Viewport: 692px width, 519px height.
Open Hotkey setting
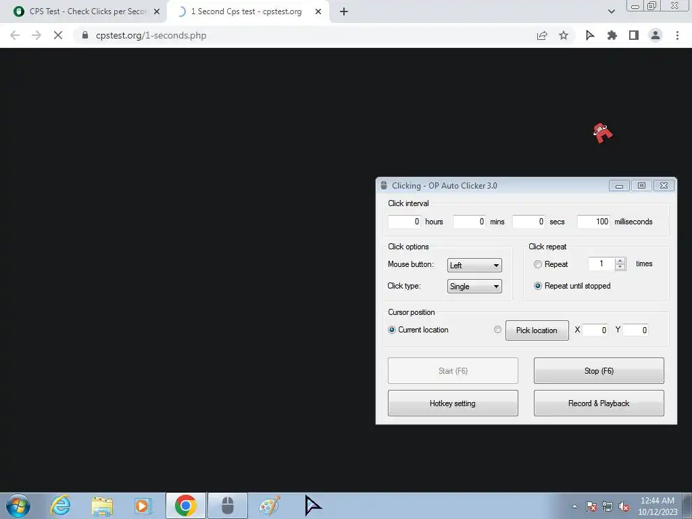click(453, 403)
